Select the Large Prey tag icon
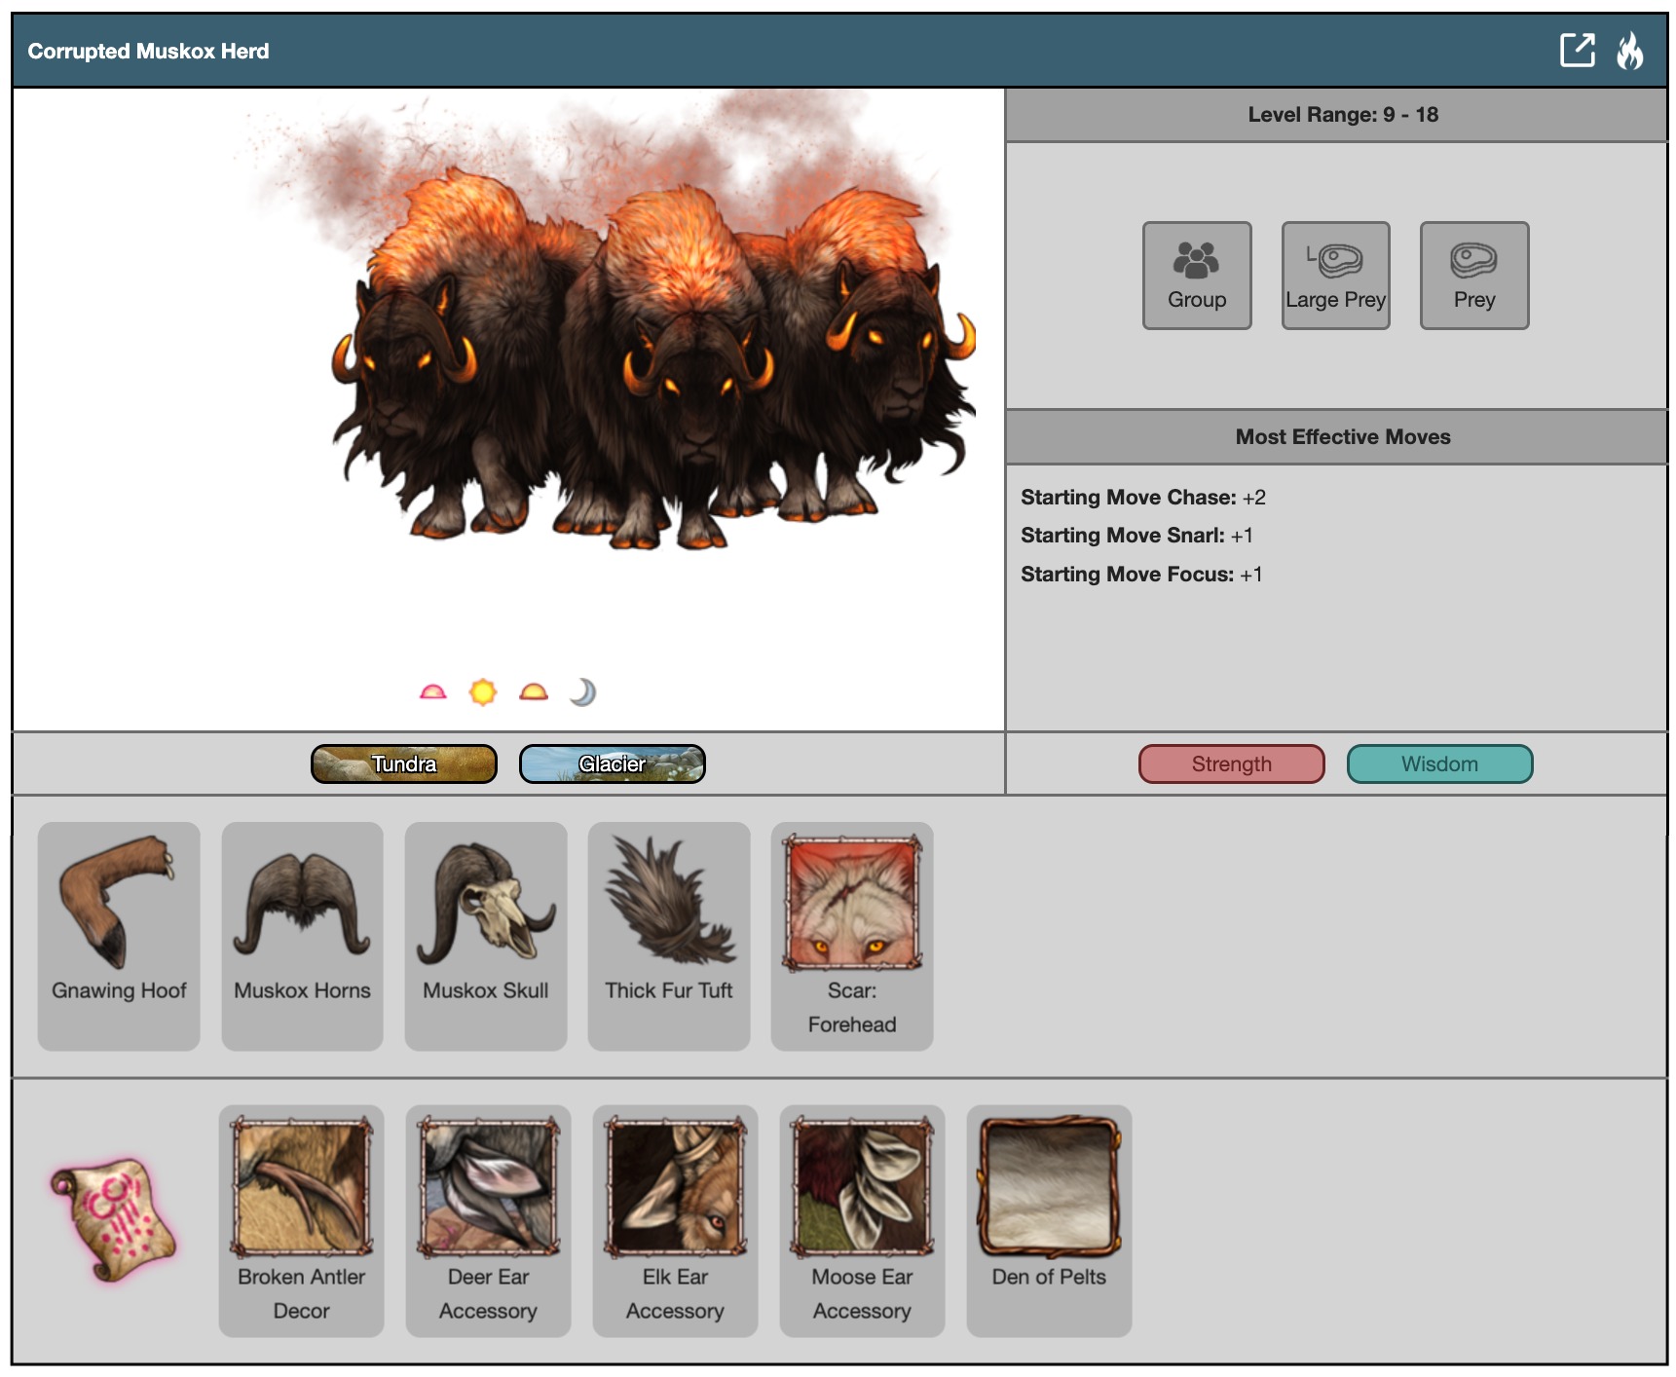Screen dimensions: 1676x1377 tap(1335, 276)
